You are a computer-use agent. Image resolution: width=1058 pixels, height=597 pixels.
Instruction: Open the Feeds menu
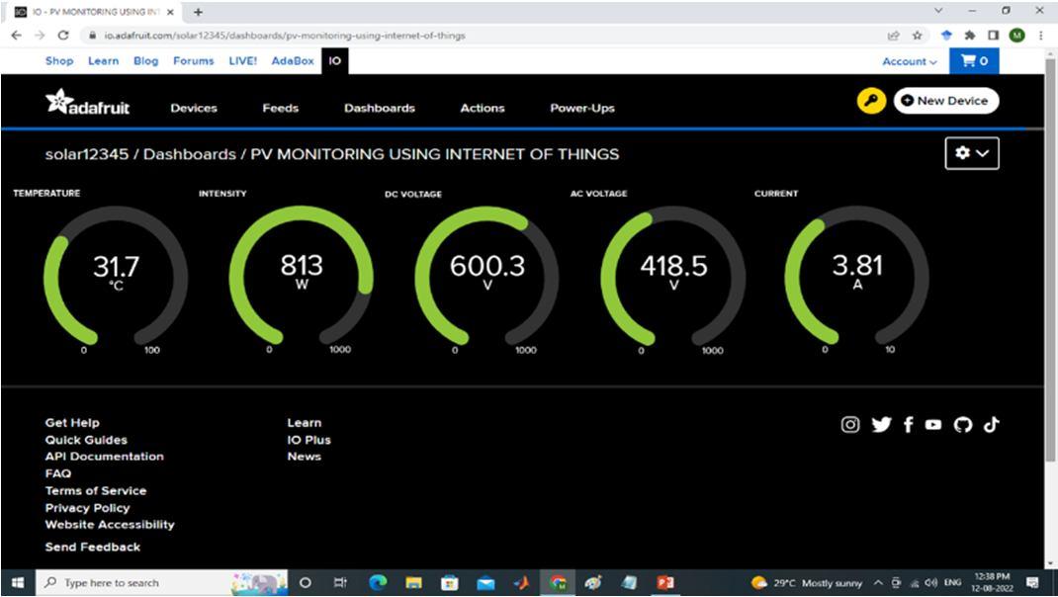point(280,108)
